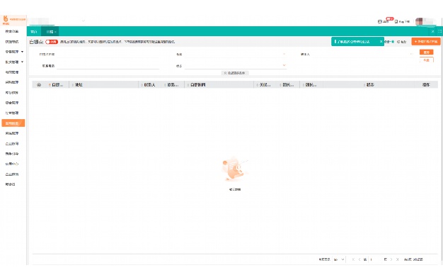This screenshot has height=280, width=443.
Task: Click the contact phone input field
Action: tap(108, 66)
